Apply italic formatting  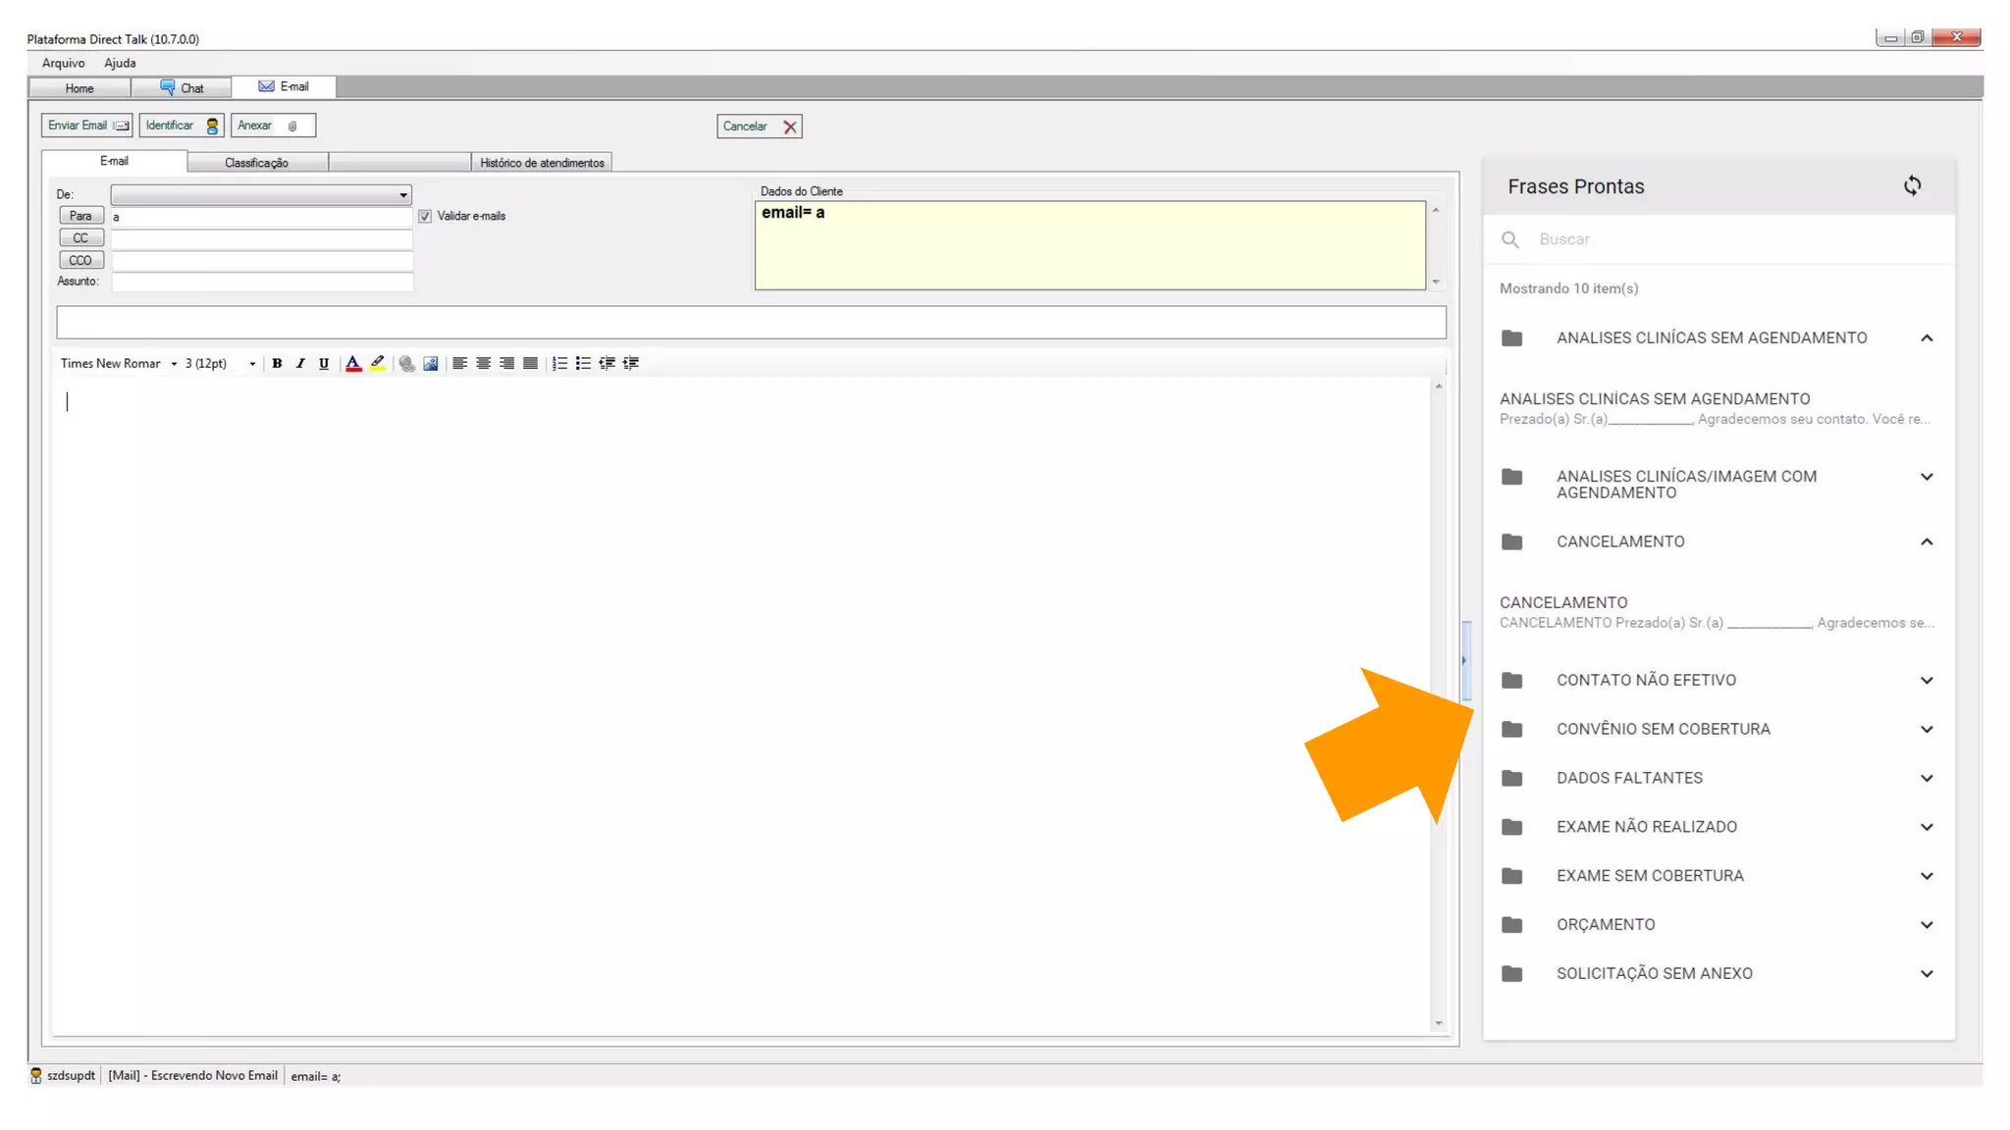(300, 363)
